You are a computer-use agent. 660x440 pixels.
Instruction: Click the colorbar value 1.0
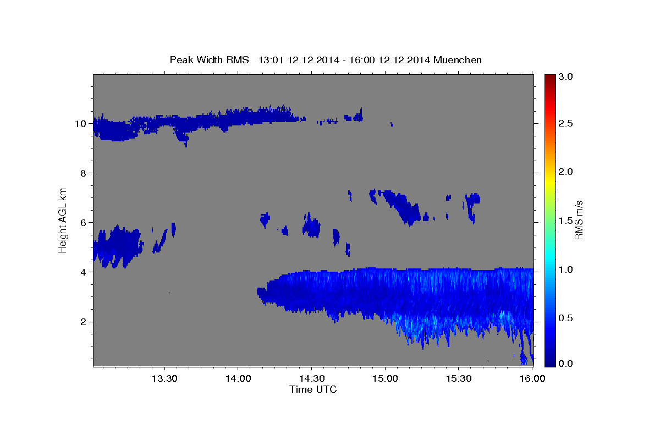pyautogui.click(x=566, y=269)
